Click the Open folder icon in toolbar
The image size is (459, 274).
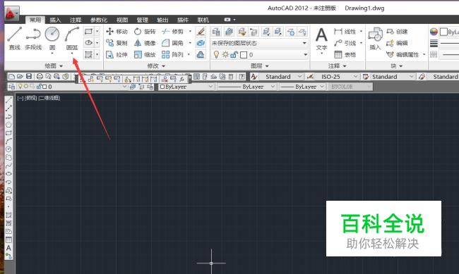pos(20,77)
